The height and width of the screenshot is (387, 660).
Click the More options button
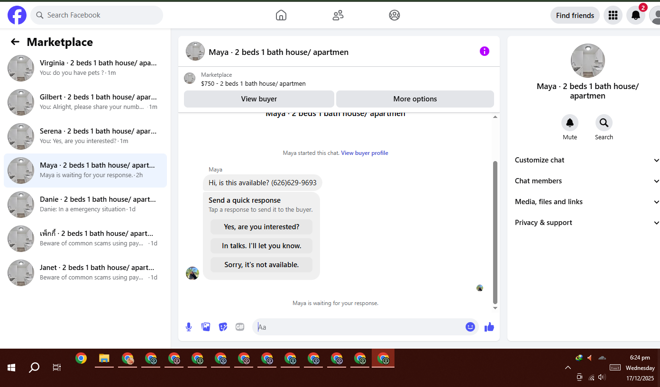415,99
